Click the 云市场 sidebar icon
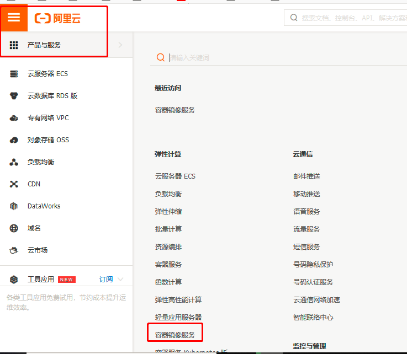Image resolution: width=407 pixels, height=354 pixels. click(x=14, y=250)
